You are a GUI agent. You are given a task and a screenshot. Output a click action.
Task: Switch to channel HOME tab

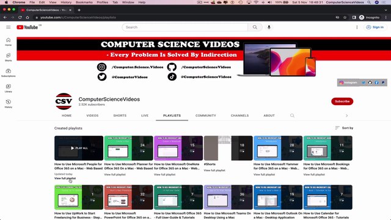[67, 116]
